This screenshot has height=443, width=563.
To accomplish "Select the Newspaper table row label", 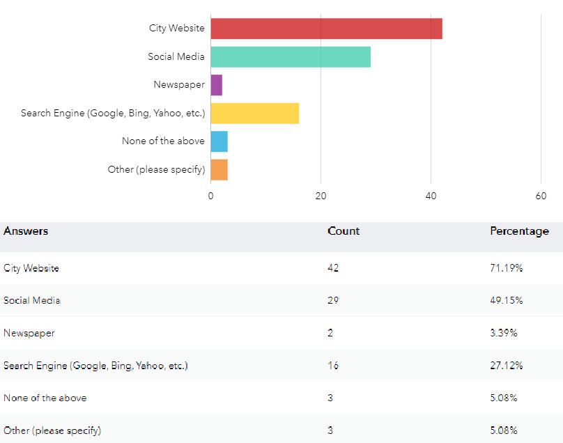I will pyautogui.click(x=29, y=333).
